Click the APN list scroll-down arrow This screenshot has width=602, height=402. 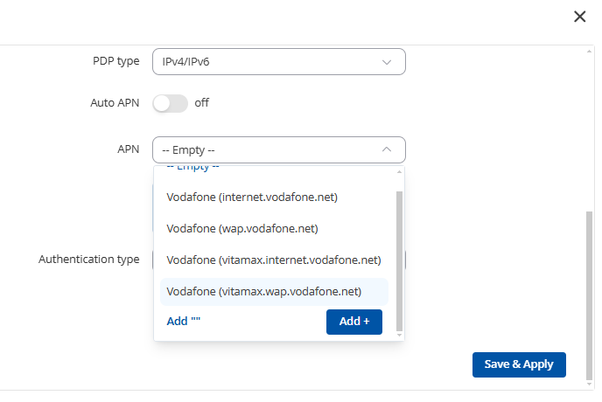click(x=399, y=336)
